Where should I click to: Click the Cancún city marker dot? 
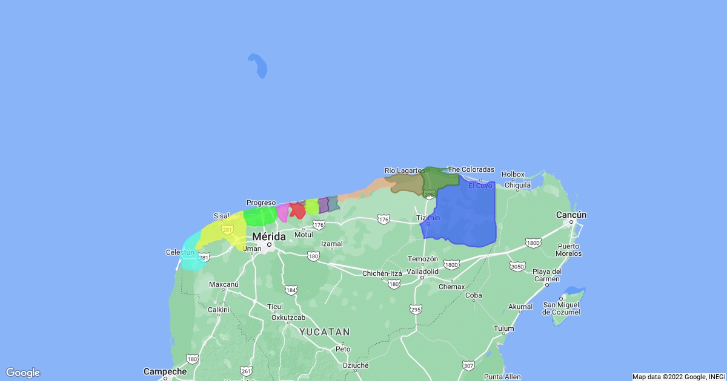tap(570, 223)
